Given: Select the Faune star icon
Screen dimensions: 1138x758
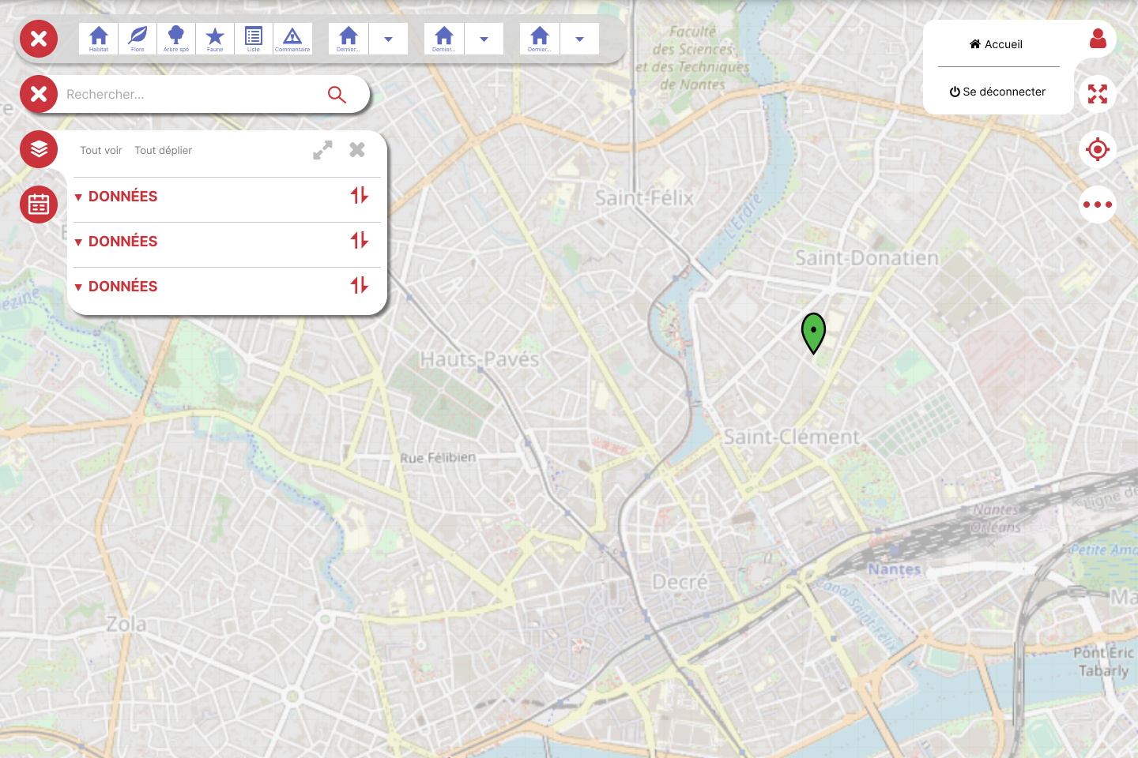Looking at the screenshot, I should [215, 39].
